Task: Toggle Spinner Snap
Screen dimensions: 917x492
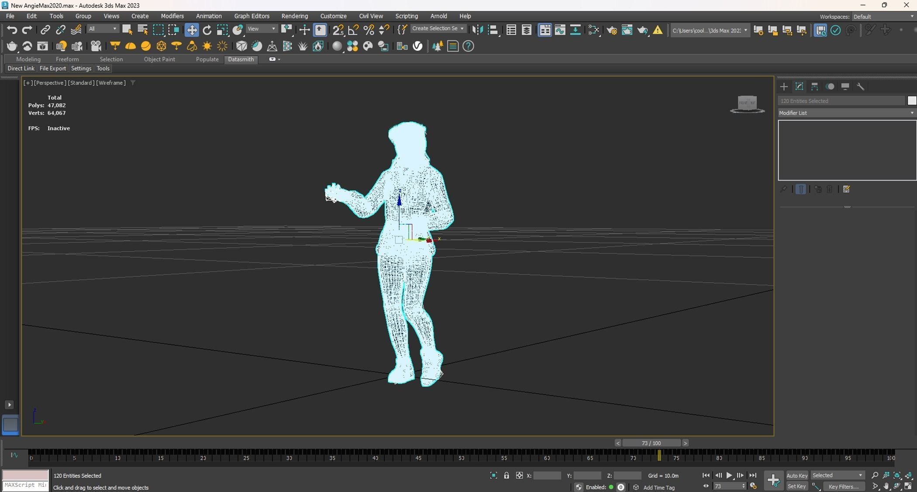Action: coord(384,30)
